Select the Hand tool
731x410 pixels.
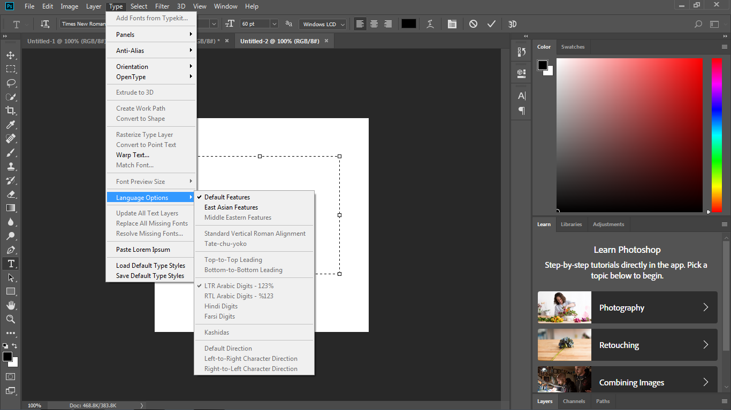11,305
